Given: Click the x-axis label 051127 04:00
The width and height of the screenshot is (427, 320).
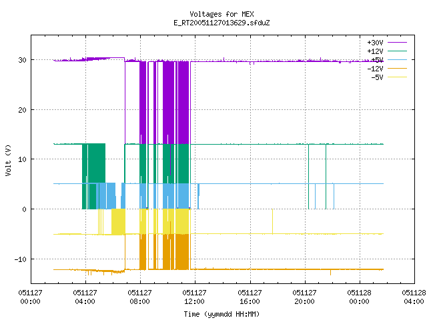Looking at the screenshot, I should point(85,297).
